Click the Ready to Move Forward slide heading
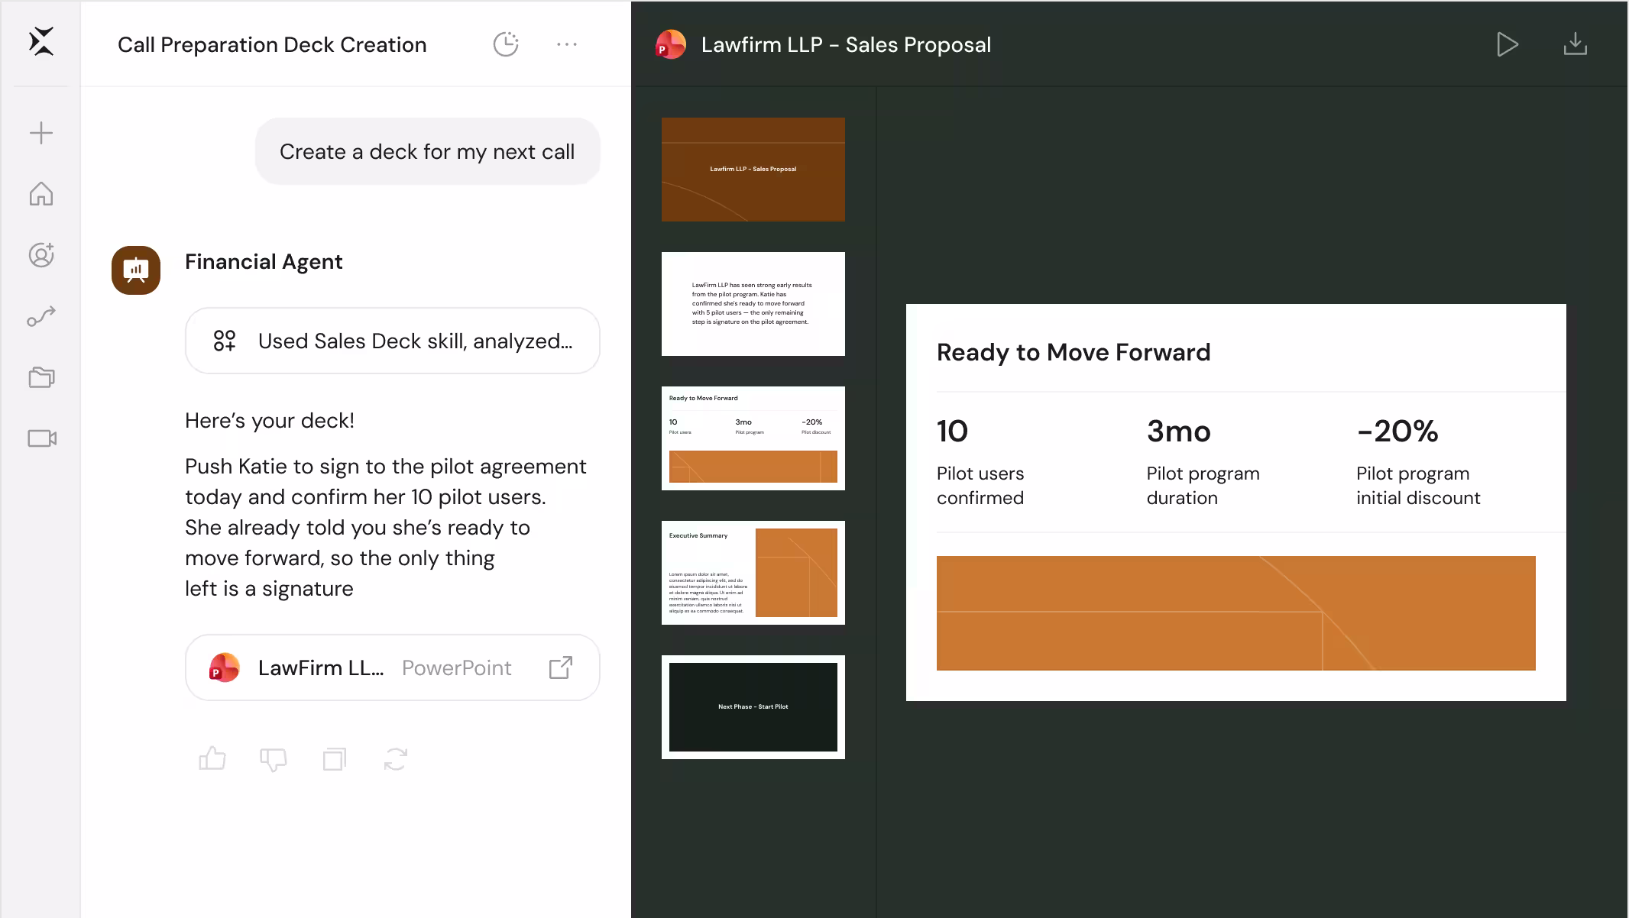The width and height of the screenshot is (1629, 918). point(1074,352)
